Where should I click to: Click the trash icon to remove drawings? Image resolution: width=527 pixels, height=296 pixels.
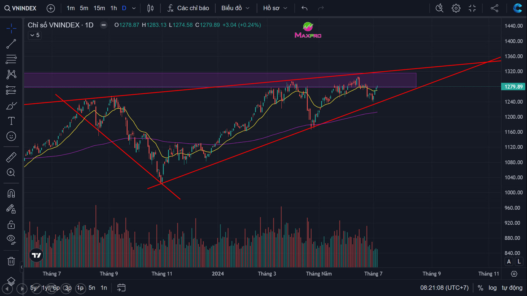(x=11, y=261)
